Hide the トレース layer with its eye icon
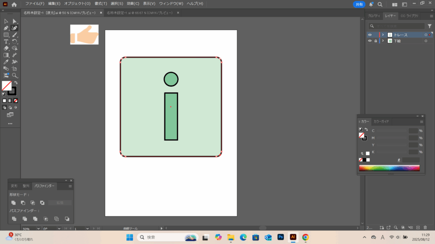The width and height of the screenshot is (435, 244). [x=370, y=35]
